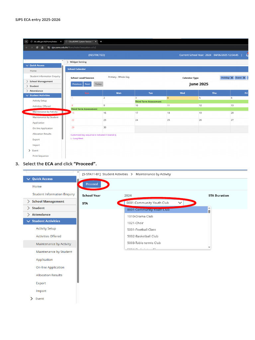Open the STA dropdown showing Community Youth Club

coord(154,203)
